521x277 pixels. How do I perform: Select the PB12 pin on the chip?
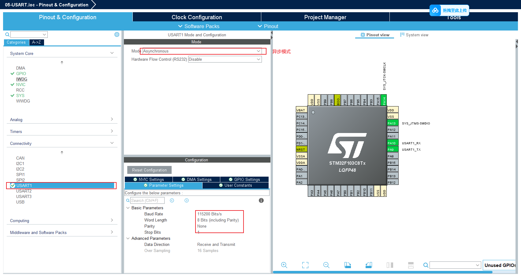393,182
